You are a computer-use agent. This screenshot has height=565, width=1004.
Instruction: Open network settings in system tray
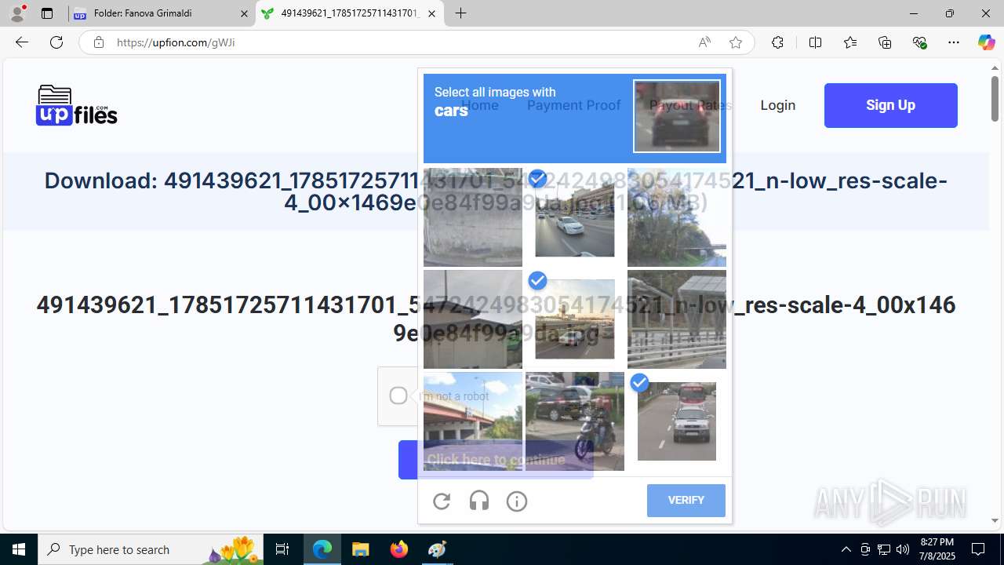click(x=884, y=549)
